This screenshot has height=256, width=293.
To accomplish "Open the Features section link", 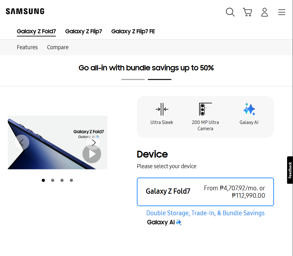I will (x=27, y=47).
